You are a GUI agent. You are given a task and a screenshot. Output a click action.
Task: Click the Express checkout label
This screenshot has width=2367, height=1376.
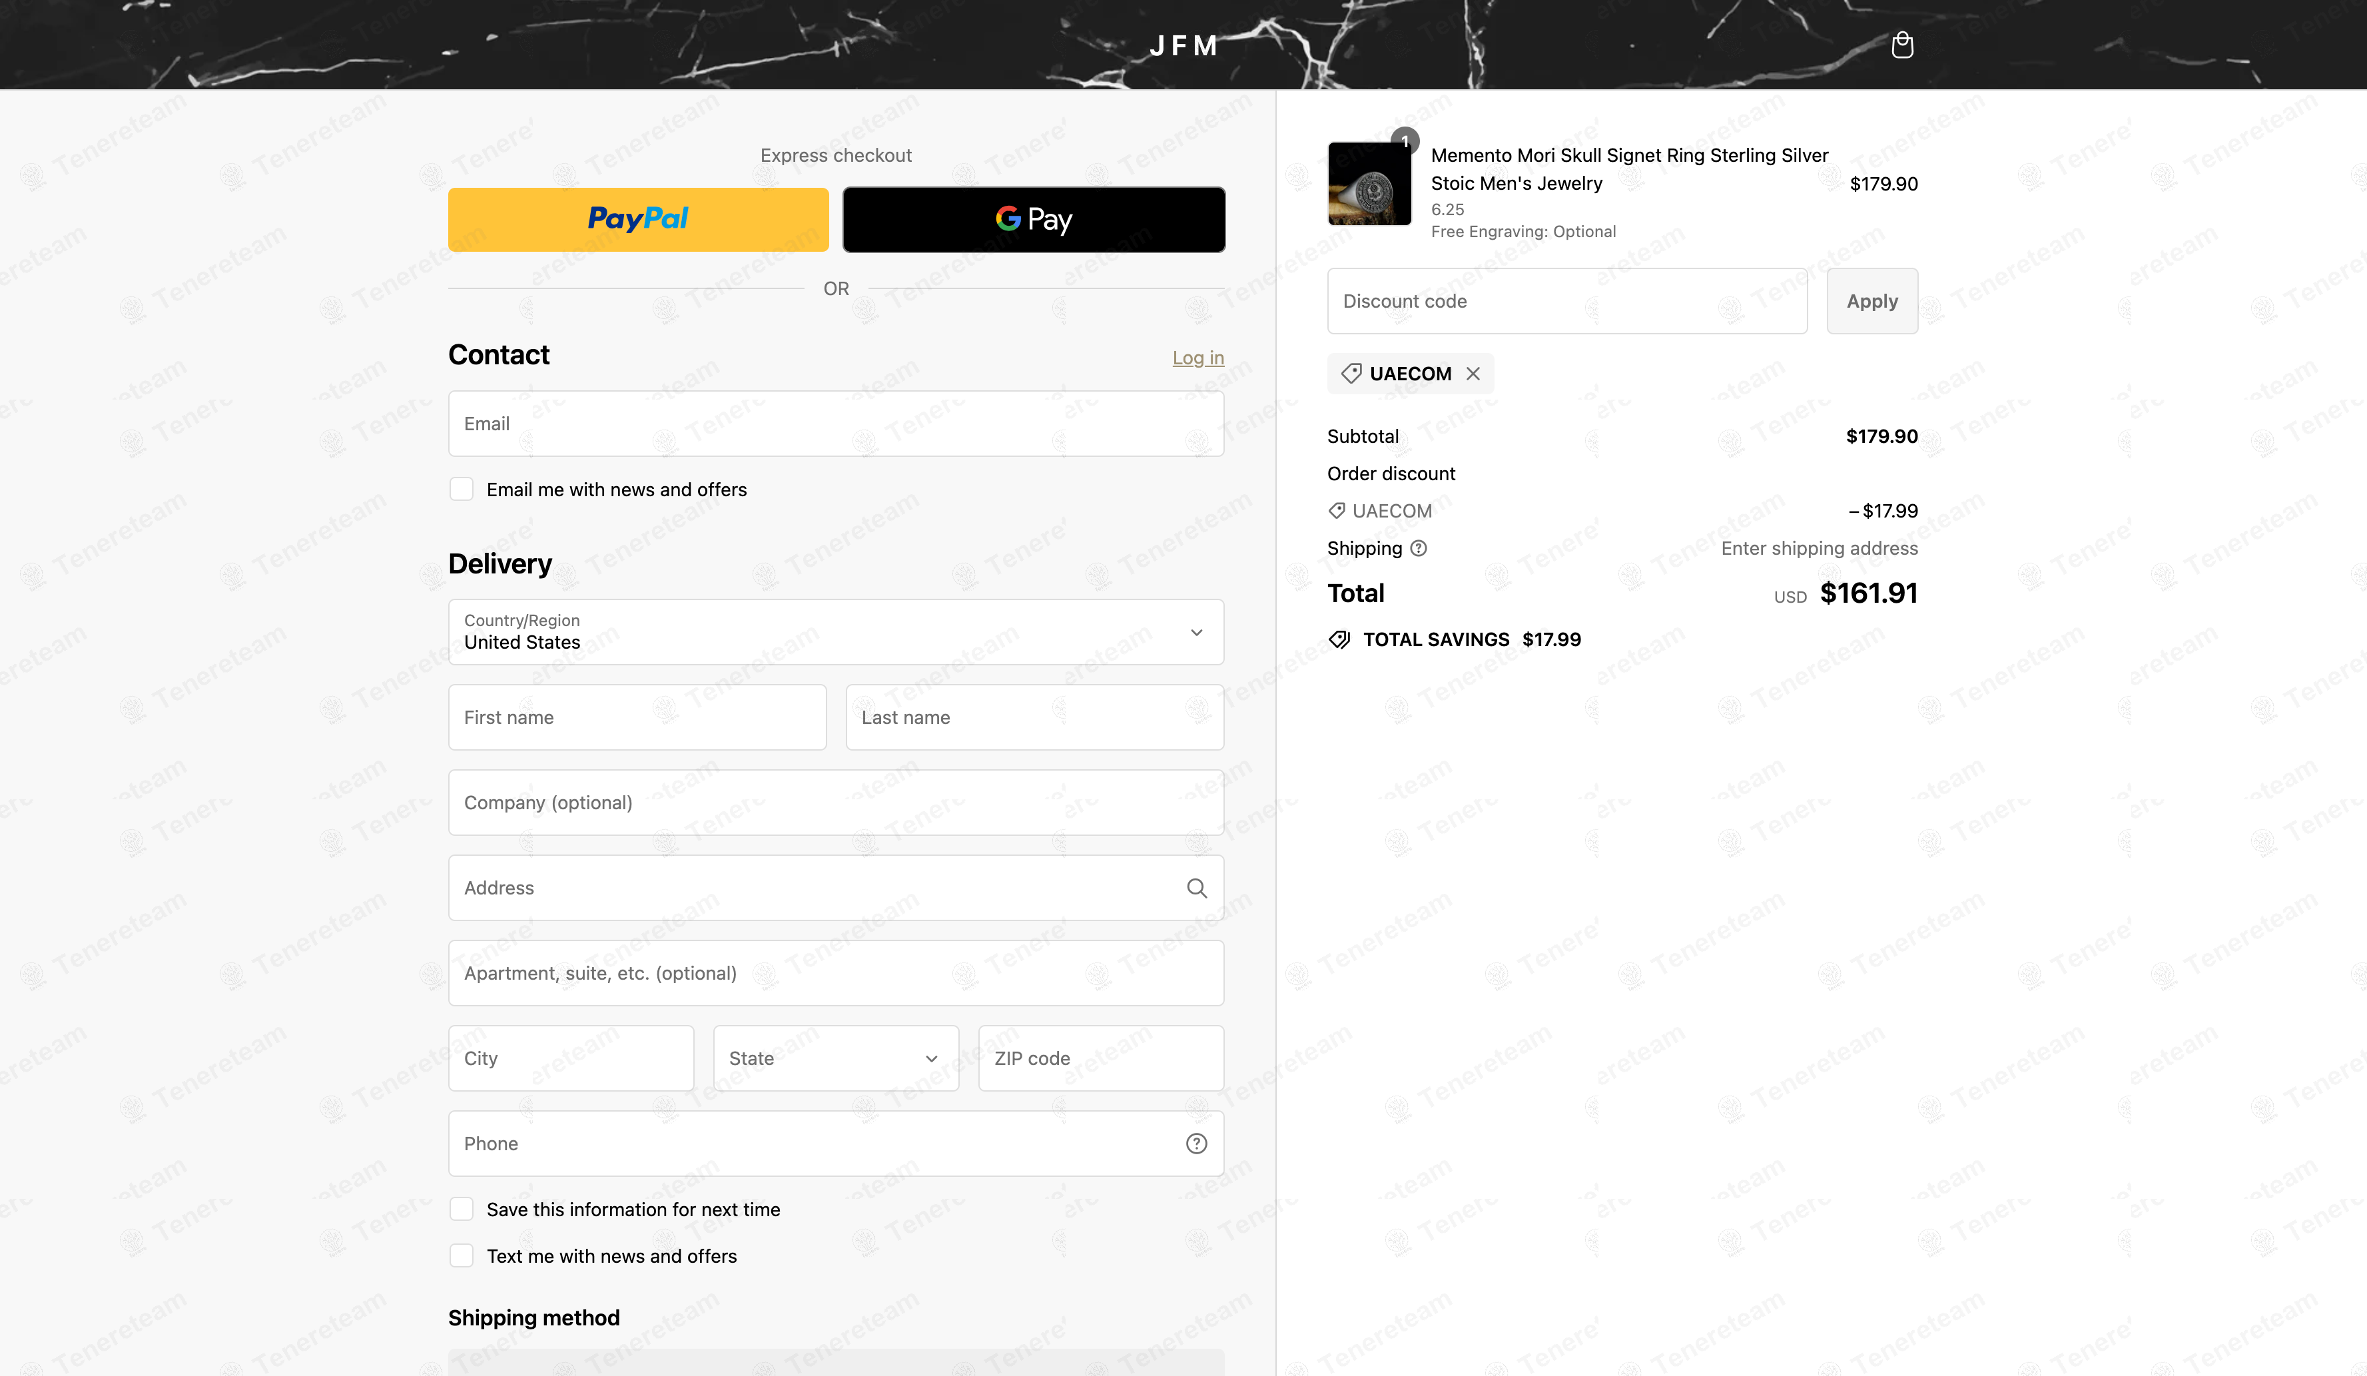click(836, 155)
